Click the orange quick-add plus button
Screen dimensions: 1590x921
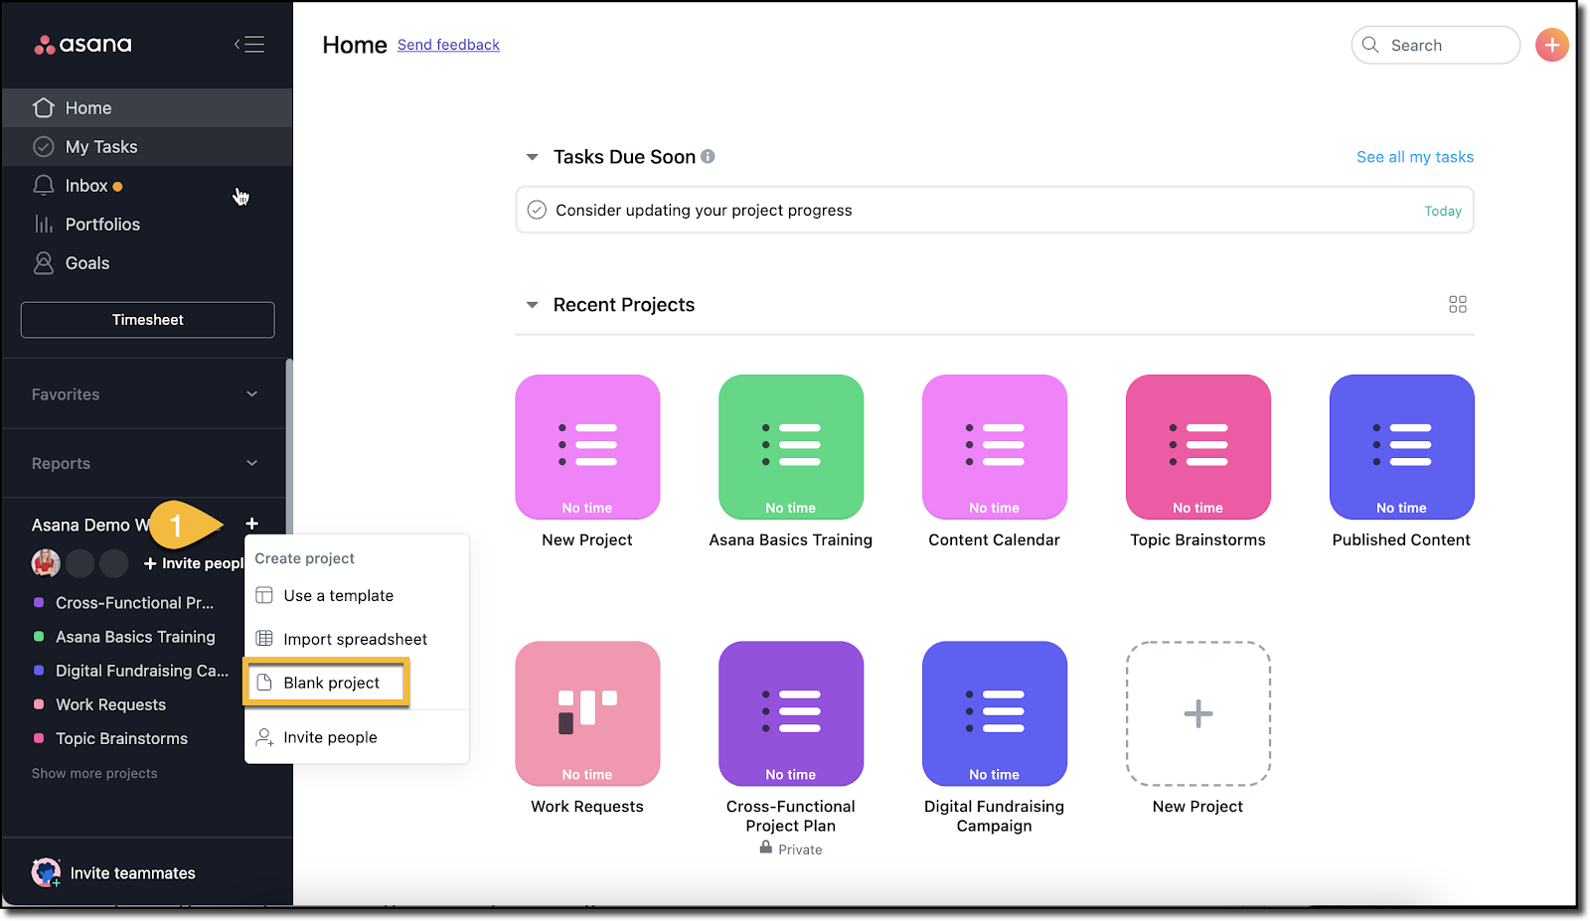click(x=1551, y=45)
